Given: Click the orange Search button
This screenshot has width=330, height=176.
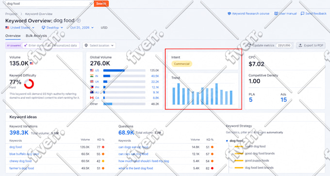Looking at the screenshot, I should (x=101, y=3).
